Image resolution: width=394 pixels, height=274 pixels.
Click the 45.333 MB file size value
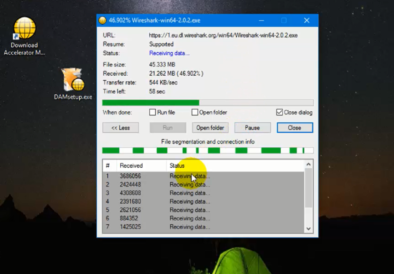point(162,65)
